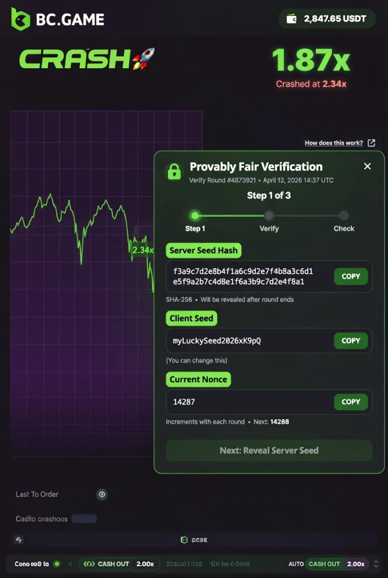
Task: Select the Check step in the verification stepper
Action: click(344, 216)
